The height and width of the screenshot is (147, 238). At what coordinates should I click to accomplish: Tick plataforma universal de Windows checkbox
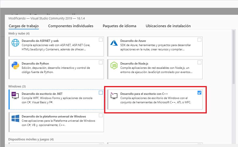pos(101,115)
